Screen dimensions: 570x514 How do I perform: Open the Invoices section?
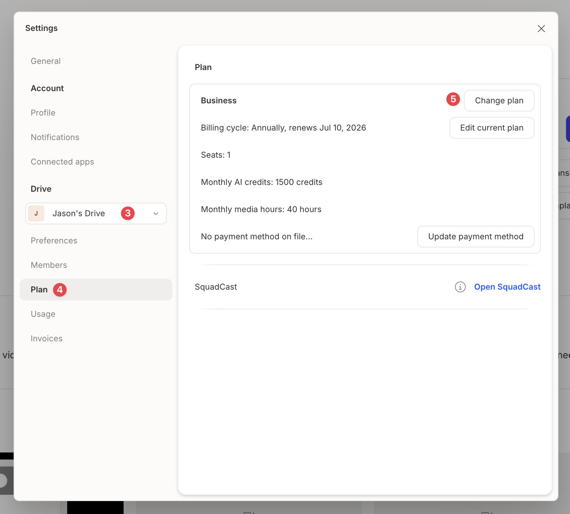click(46, 338)
